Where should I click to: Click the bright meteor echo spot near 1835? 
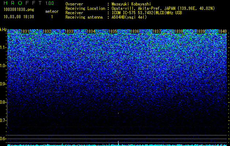pos(118,113)
